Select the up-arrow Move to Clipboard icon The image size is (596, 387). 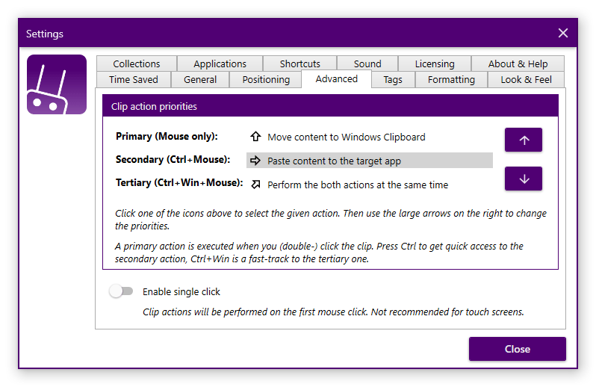255,137
